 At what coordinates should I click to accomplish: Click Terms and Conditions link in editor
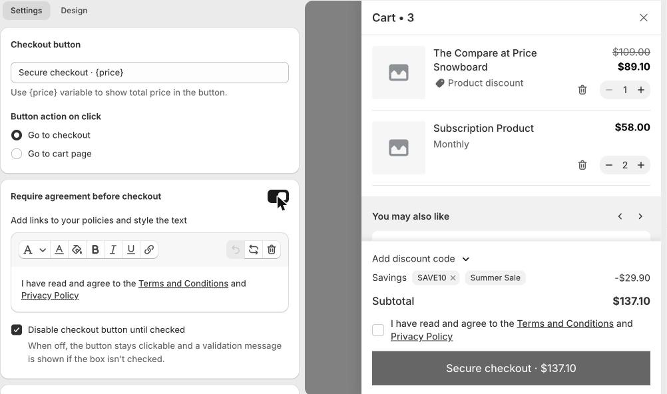click(x=183, y=284)
